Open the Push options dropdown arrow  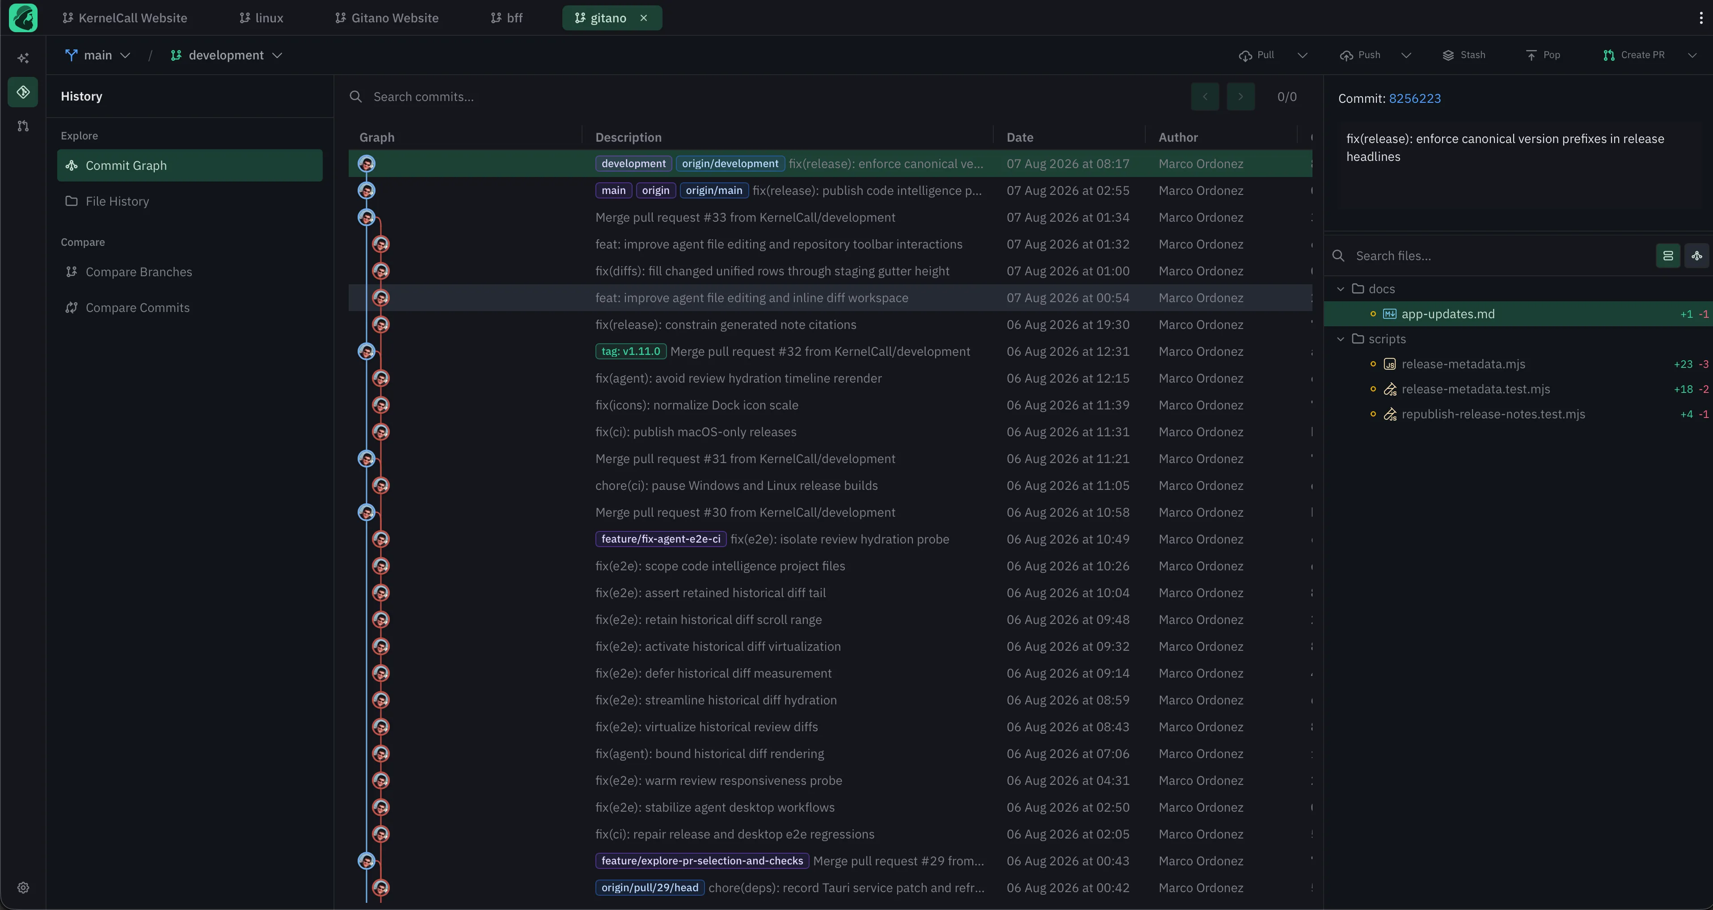[1406, 55]
